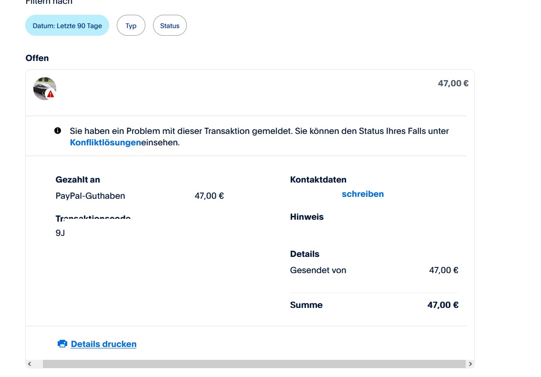541x377 pixels.
Task: Click the horizontal scrollbar track
Action: (254, 364)
